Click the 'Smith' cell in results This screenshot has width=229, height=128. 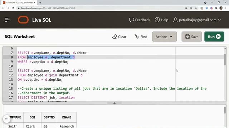pos(13,126)
